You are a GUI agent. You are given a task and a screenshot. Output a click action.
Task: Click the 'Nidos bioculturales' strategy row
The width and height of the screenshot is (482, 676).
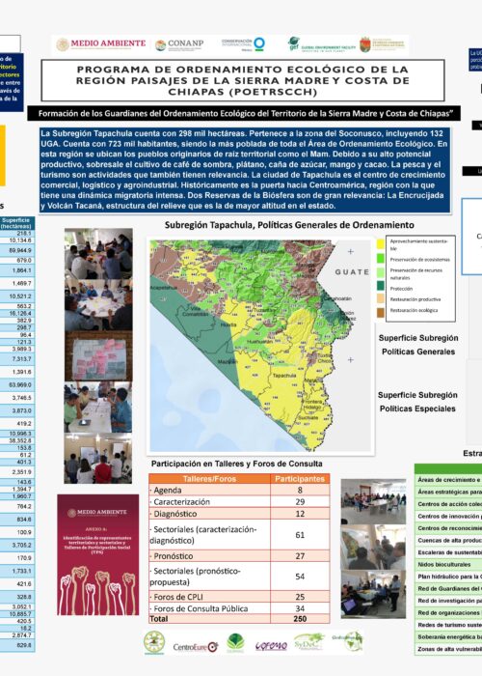[448, 564]
